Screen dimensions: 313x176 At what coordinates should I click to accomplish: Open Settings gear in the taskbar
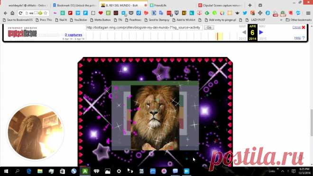tap(119, 171)
